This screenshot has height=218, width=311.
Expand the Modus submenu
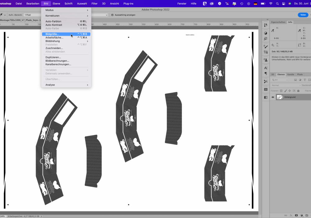(x=66, y=10)
